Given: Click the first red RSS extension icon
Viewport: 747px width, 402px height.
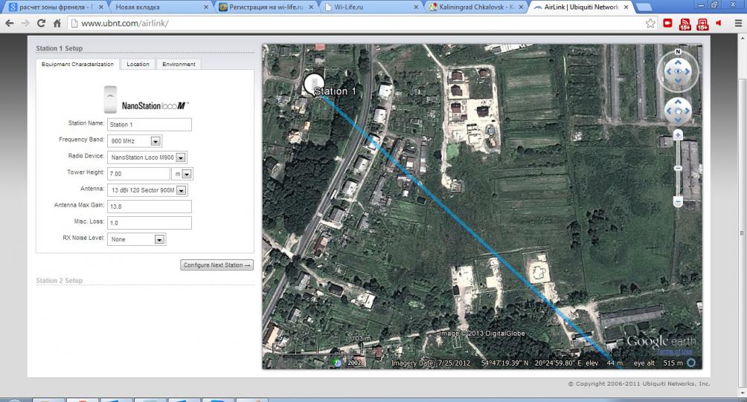Looking at the screenshot, I should pos(685,24).
